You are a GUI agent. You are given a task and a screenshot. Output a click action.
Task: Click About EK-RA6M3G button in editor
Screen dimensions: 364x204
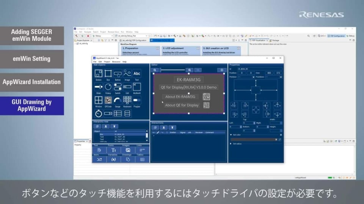tap(181, 97)
